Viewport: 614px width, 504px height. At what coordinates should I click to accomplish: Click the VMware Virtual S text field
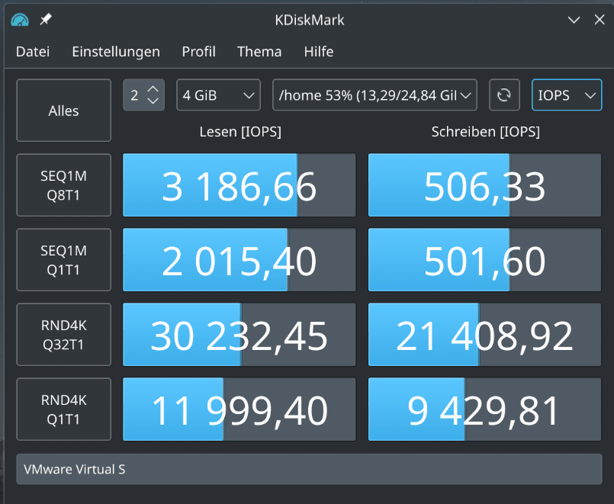(x=309, y=469)
